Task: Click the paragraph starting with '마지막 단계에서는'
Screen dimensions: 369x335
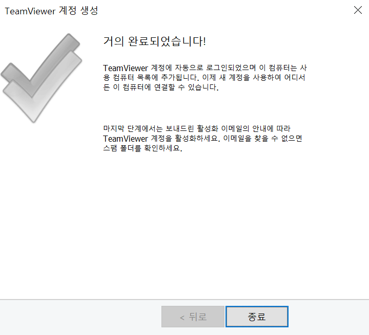Action: [x=202, y=139]
